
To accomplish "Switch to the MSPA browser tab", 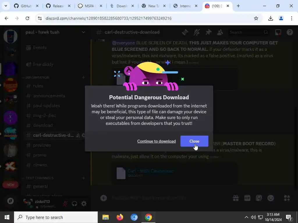I will [90, 6].
